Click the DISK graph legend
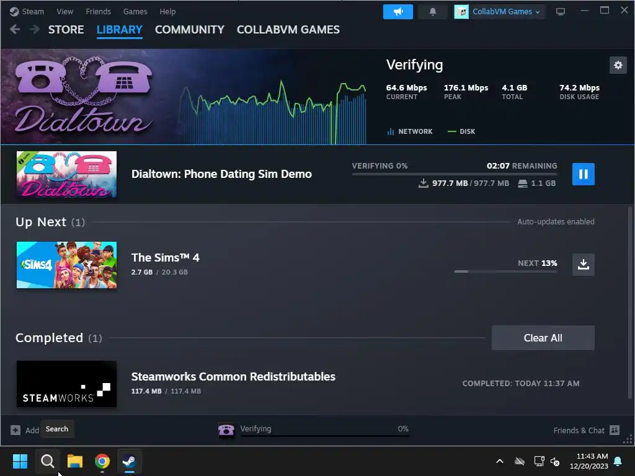Screen dimensions: 635x476 click(461, 131)
